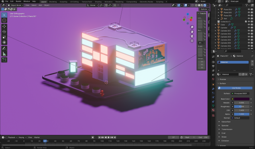Image resolution: width=255 pixels, height=149 pixels.
Task: Open the Render menu
Action: (18, 2)
